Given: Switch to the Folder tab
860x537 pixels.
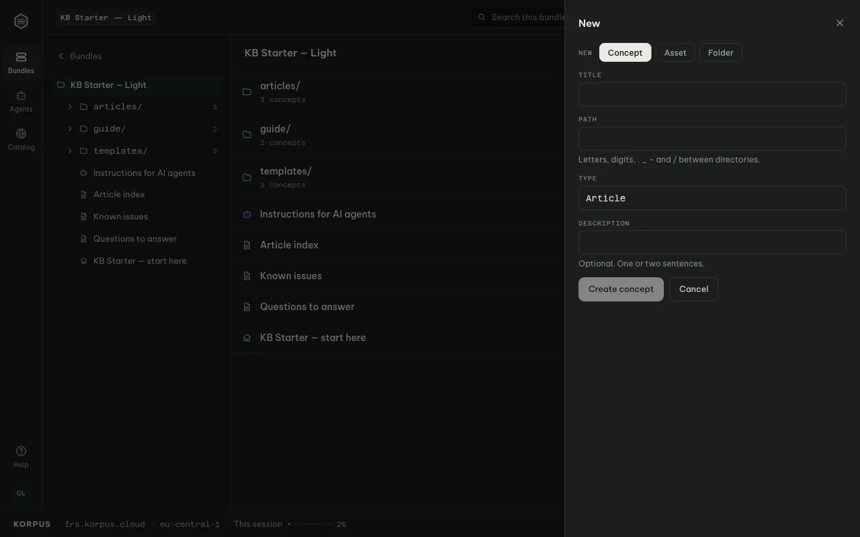Looking at the screenshot, I should [720, 52].
